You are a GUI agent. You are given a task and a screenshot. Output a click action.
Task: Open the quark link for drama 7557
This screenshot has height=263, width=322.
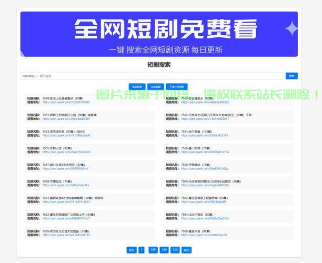66,168
